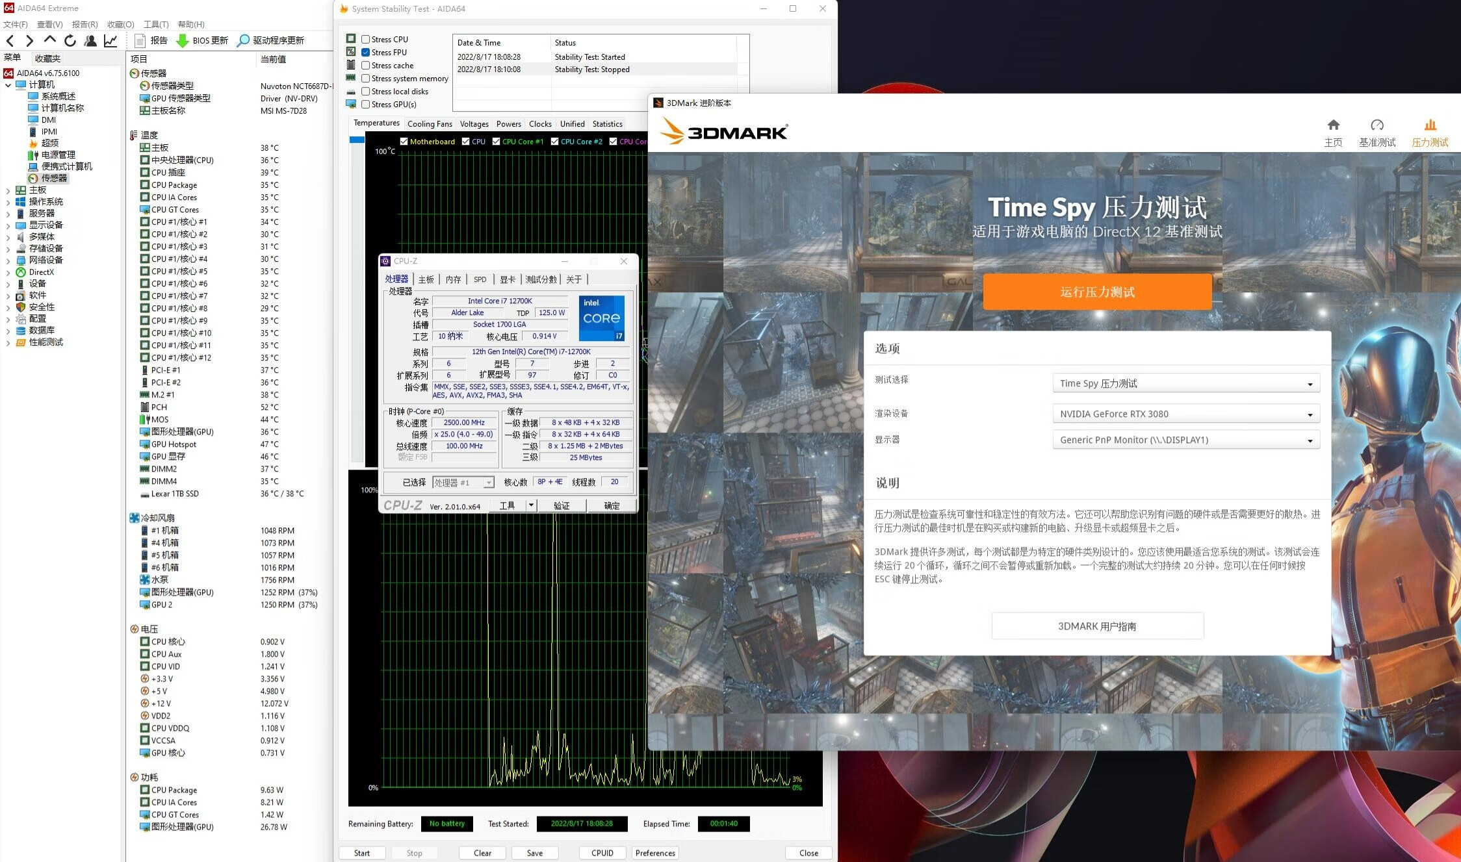Image resolution: width=1461 pixels, height=862 pixels.
Task: Expand the 性能测试 tree node
Action: (8, 342)
